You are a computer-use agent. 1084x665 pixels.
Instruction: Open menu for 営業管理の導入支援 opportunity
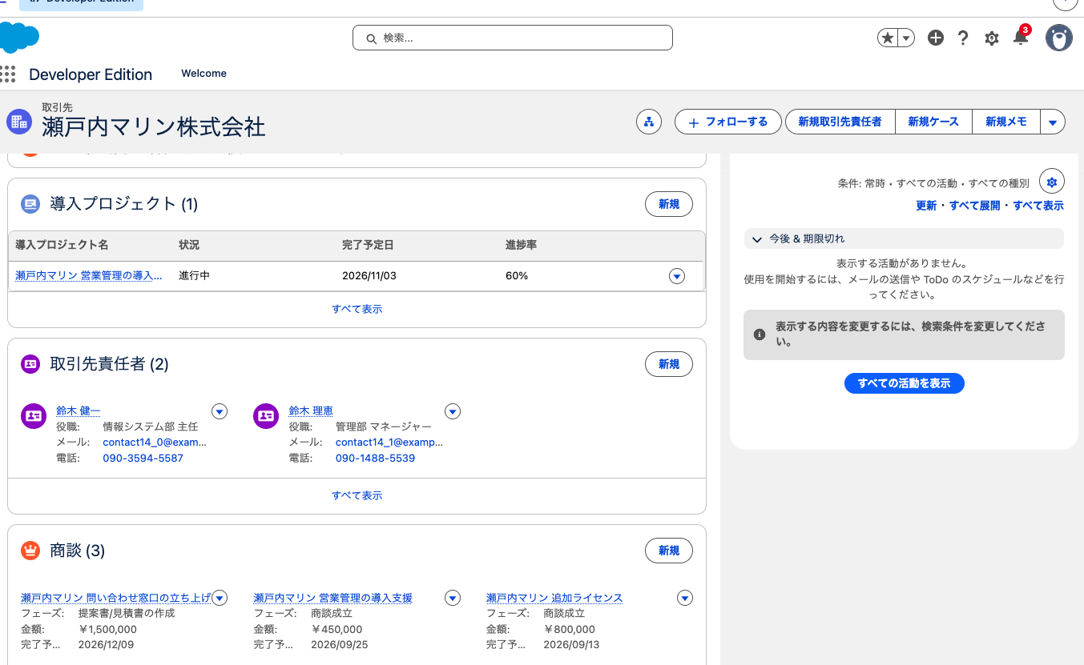coord(453,598)
